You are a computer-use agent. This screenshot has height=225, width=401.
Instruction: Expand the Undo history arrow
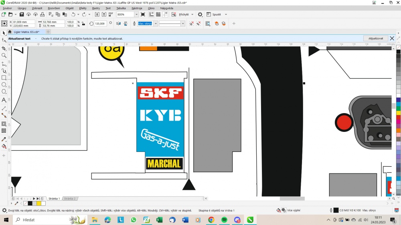coord(78,14)
